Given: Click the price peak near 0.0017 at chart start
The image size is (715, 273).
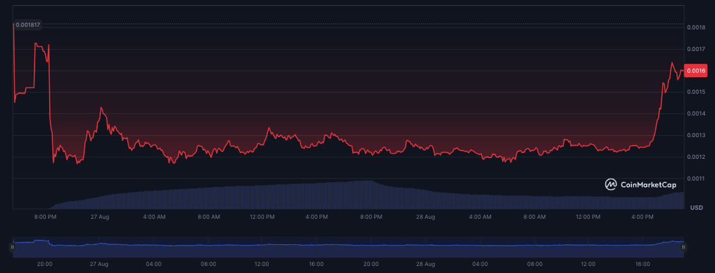Looking at the screenshot, I should (37, 45).
